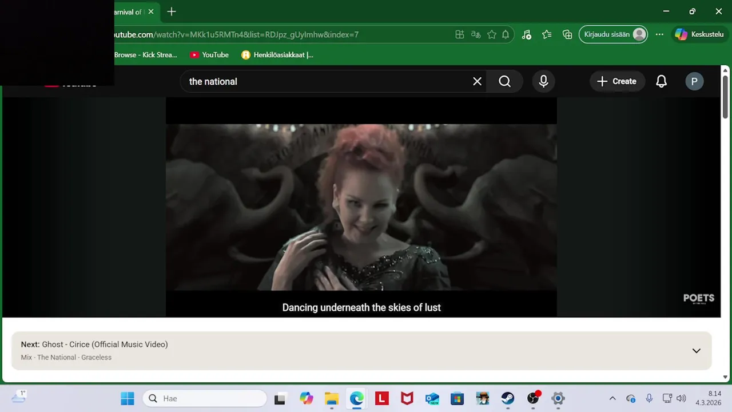
Task: Show hidden system tray icons chevron
Action: click(x=612, y=398)
